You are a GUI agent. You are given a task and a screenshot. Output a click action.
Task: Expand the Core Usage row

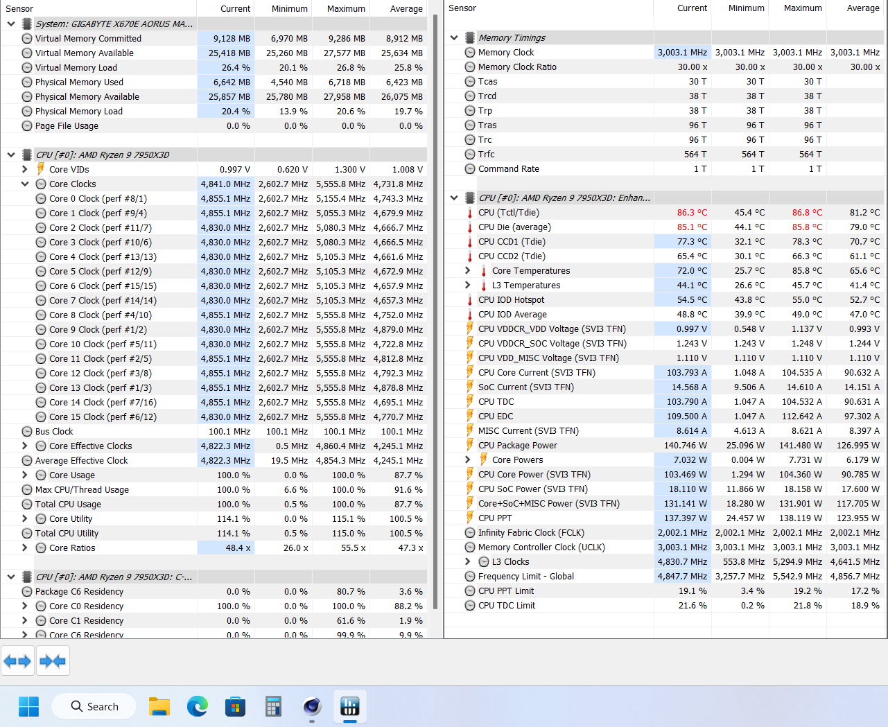pyautogui.click(x=25, y=475)
